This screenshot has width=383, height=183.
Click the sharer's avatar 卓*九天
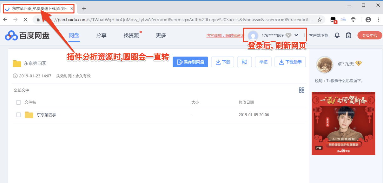(325, 65)
